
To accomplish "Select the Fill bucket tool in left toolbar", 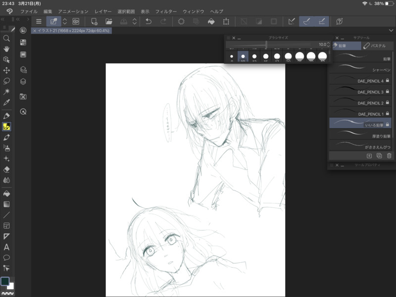I will click(6, 194).
